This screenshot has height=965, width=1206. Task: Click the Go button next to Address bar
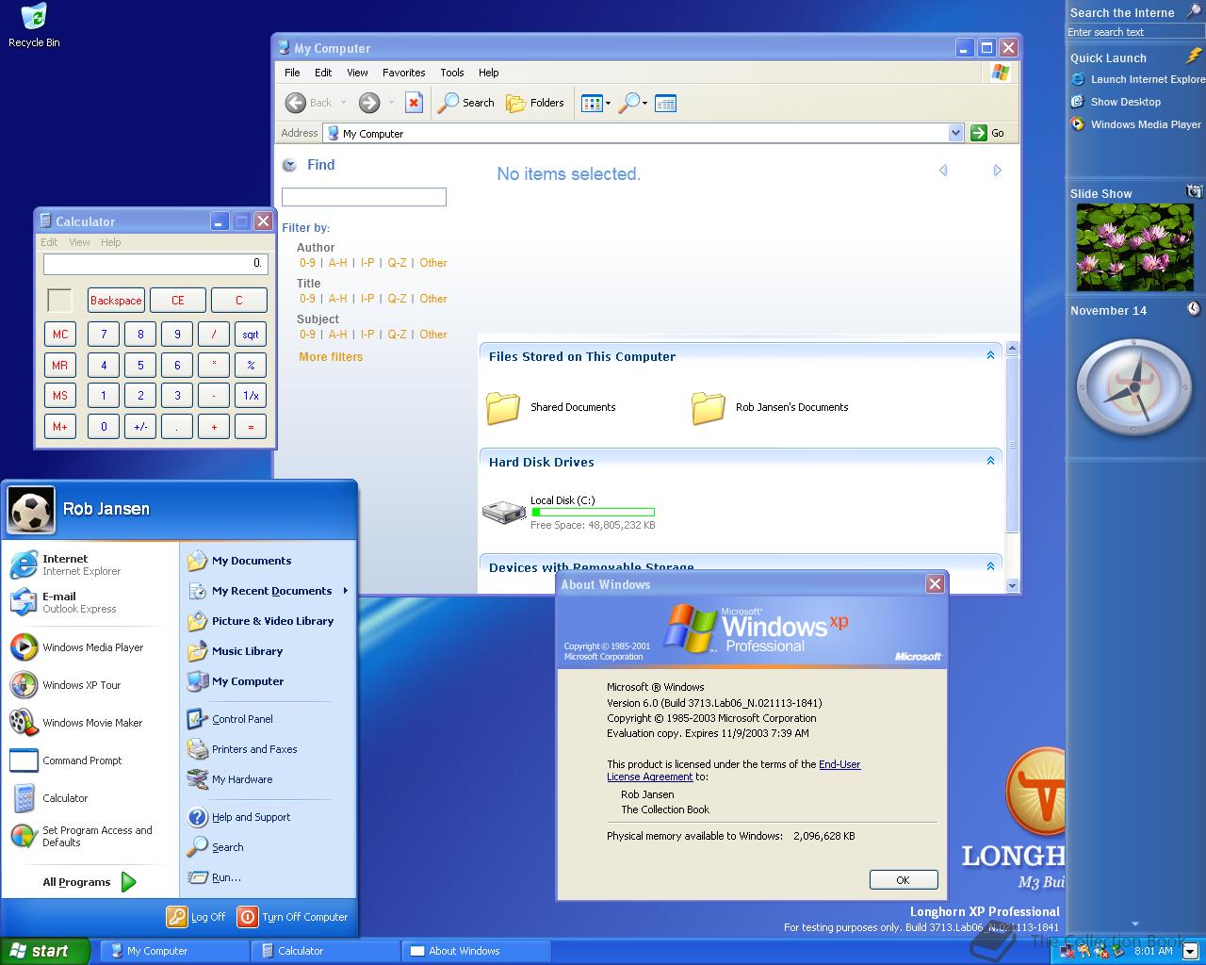[988, 133]
